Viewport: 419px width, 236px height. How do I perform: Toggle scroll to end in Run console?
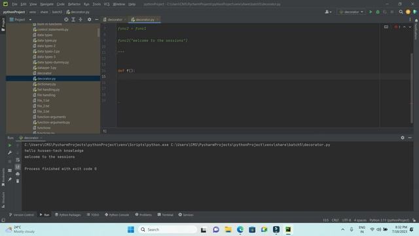coord(18,167)
